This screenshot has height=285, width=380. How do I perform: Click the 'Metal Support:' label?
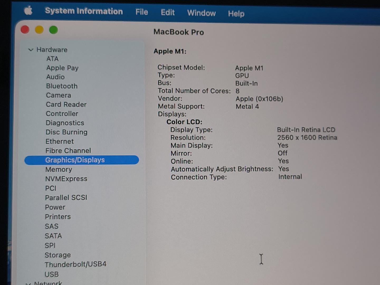coord(181,106)
